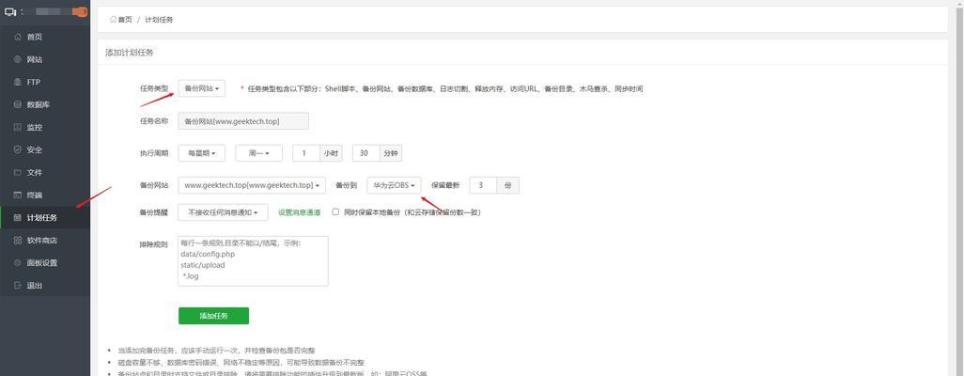Image resolution: width=964 pixels, height=376 pixels.
Task: Open the 安全 security shield icon
Action: 17,149
